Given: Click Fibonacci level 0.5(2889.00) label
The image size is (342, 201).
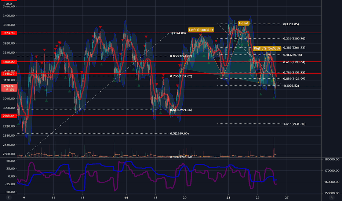Looking at the screenshot, I should 179,133.
